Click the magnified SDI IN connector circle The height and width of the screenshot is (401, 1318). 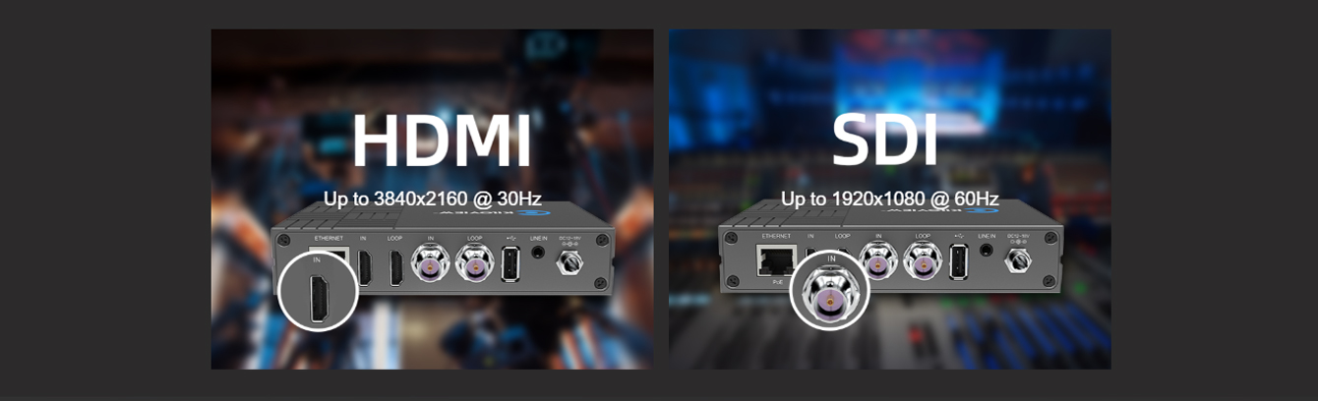tap(830, 291)
